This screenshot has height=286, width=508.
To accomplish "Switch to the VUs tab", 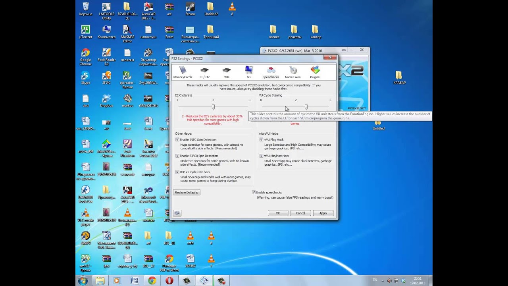I will (227, 72).
